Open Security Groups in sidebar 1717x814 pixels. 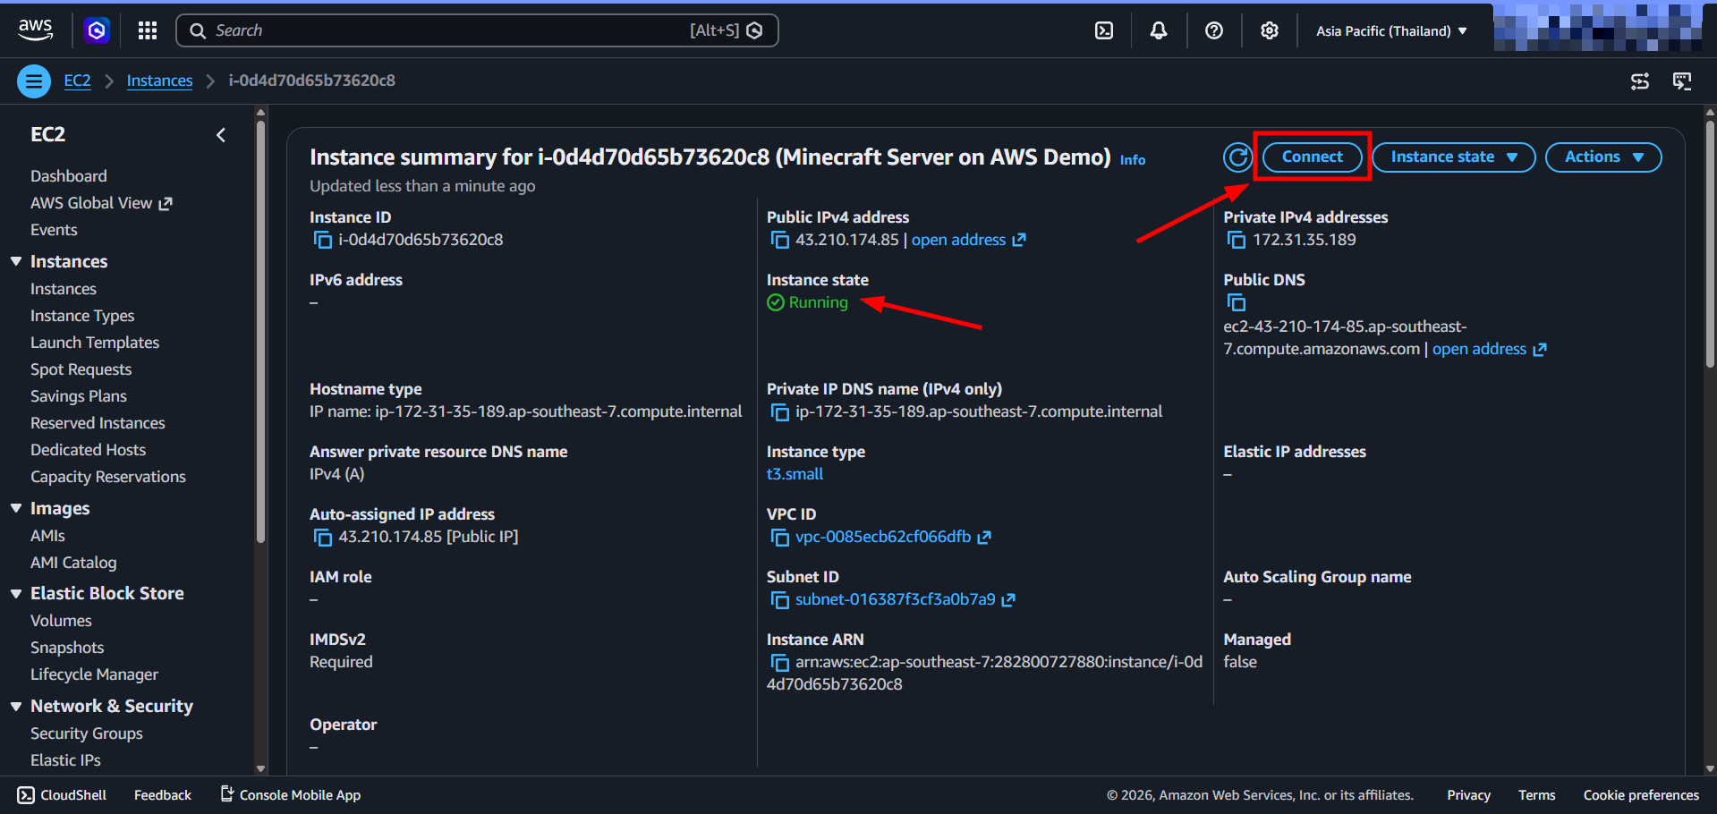(x=87, y=733)
